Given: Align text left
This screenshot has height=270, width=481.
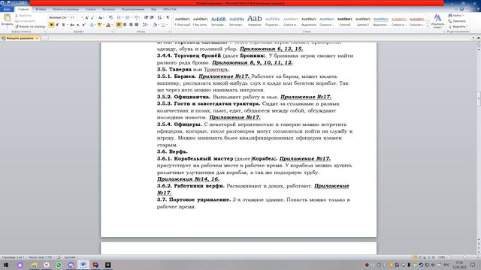Looking at the screenshot, I should 119,25.
